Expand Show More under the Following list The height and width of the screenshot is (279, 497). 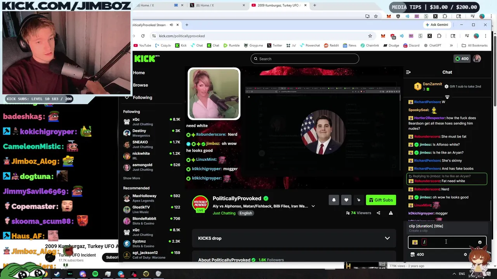click(x=132, y=178)
